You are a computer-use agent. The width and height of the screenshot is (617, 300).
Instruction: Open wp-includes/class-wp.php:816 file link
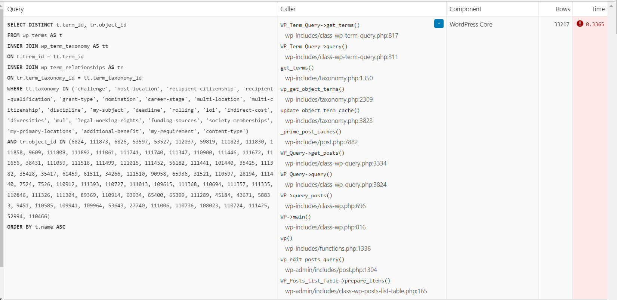click(x=326, y=227)
